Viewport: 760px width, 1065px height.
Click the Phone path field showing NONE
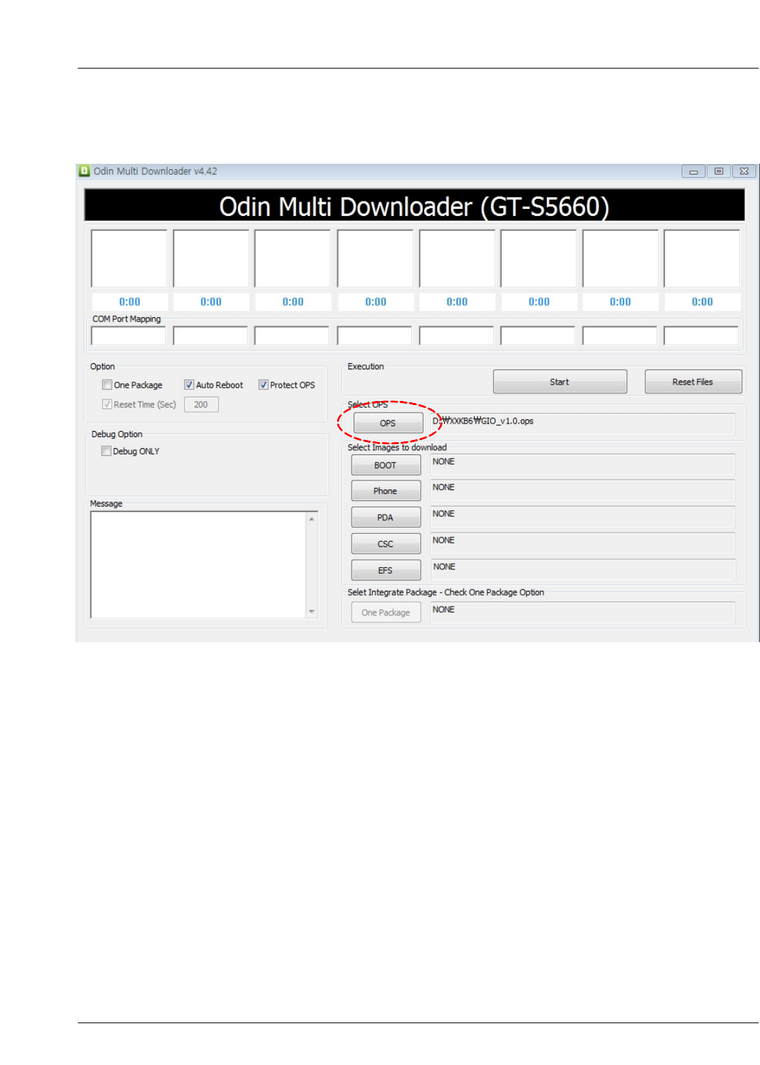(583, 491)
